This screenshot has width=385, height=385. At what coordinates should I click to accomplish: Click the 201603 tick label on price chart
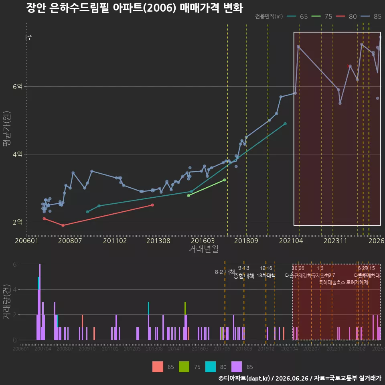point(203,241)
